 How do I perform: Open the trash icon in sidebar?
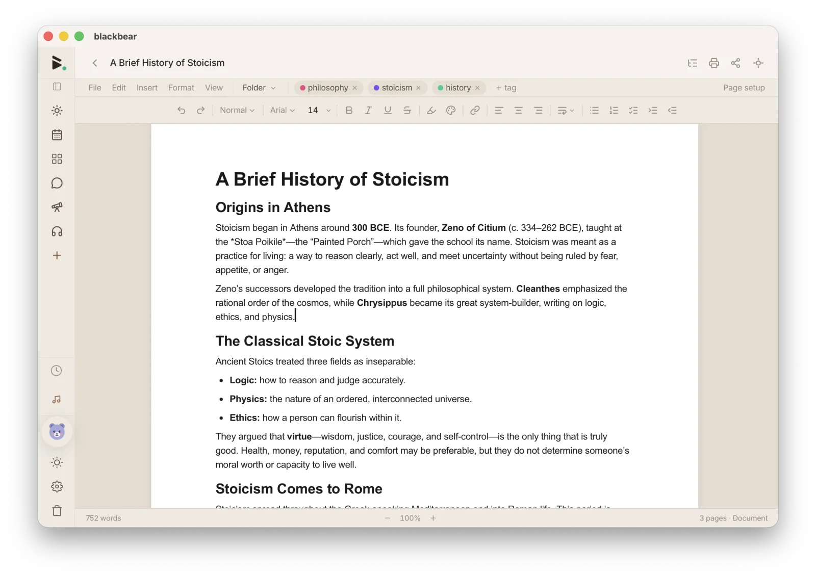pyautogui.click(x=57, y=511)
